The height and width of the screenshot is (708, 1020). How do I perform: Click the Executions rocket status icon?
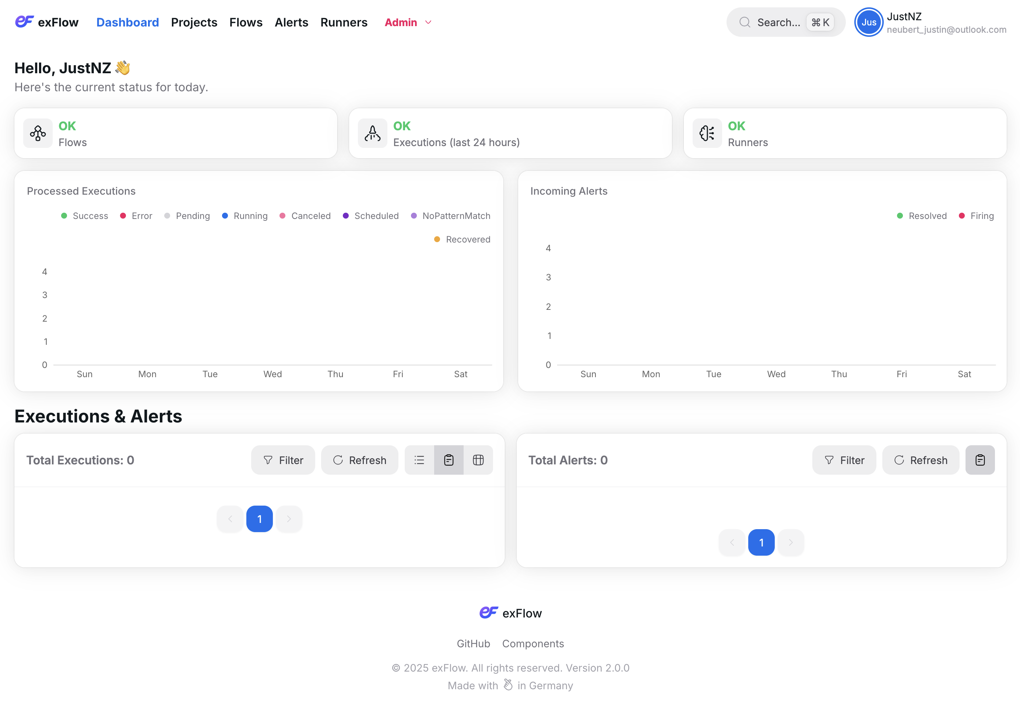coord(372,133)
